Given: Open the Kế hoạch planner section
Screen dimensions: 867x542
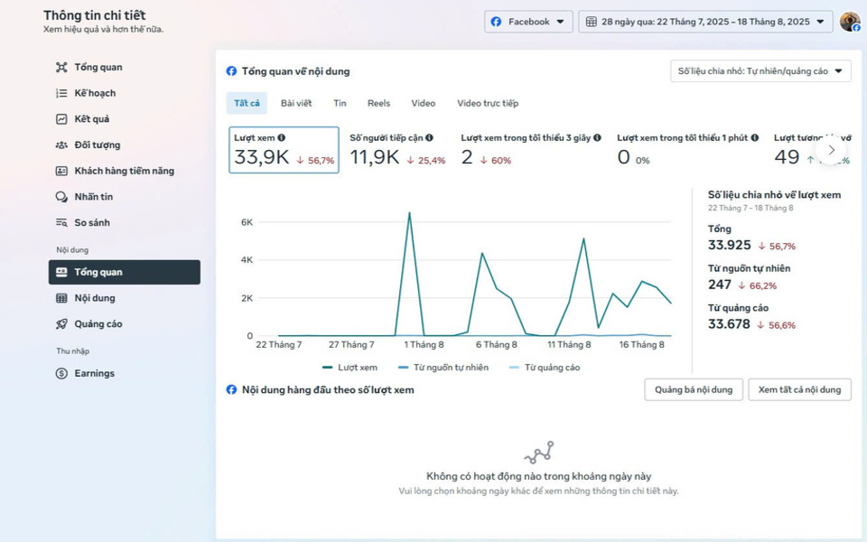Looking at the screenshot, I should coord(94,92).
